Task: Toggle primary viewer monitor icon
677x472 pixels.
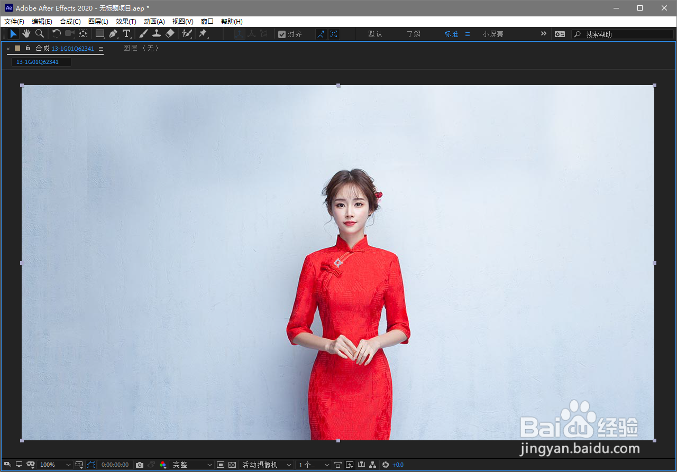Action: pos(19,465)
